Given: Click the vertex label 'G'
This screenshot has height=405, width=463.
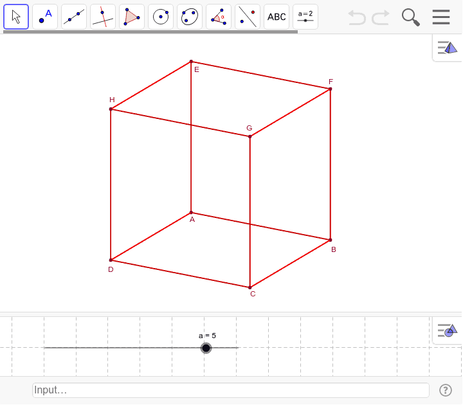Looking at the screenshot, I should tap(250, 128).
